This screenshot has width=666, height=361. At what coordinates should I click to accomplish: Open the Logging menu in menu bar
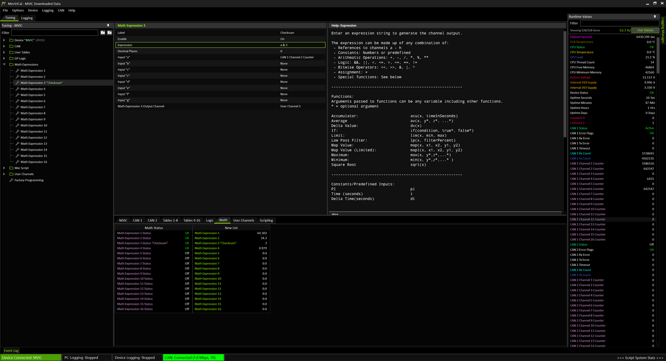click(47, 10)
